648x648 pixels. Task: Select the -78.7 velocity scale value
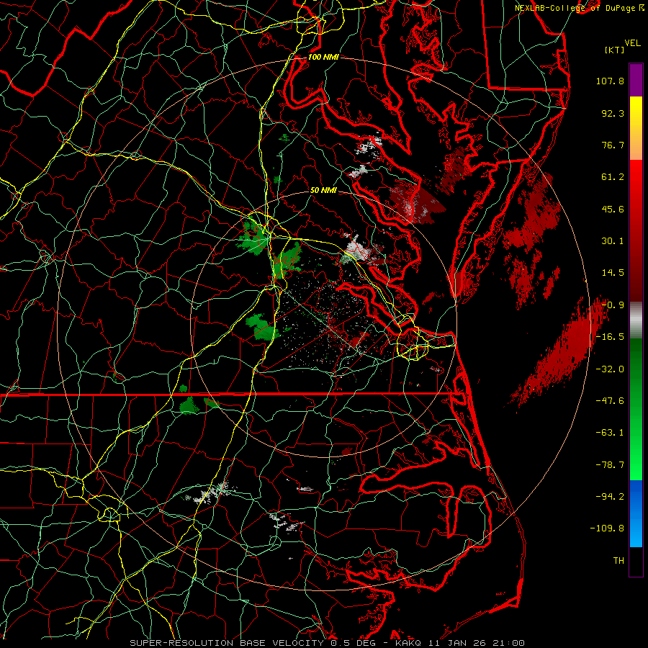[610, 465]
